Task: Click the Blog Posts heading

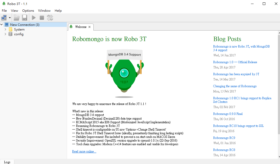Action: [x=227, y=39]
